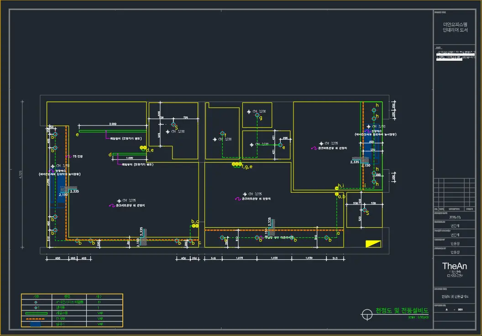This screenshot has width=482, height=336.
Task: Select the 종류 header in the legend table
Action: pyautogui.click(x=67, y=297)
